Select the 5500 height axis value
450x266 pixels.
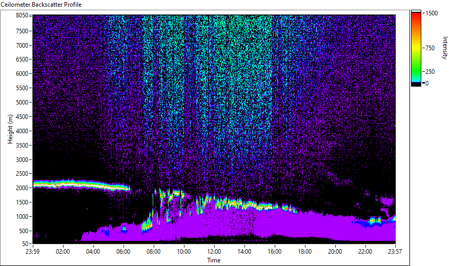click(x=22, y=88)
